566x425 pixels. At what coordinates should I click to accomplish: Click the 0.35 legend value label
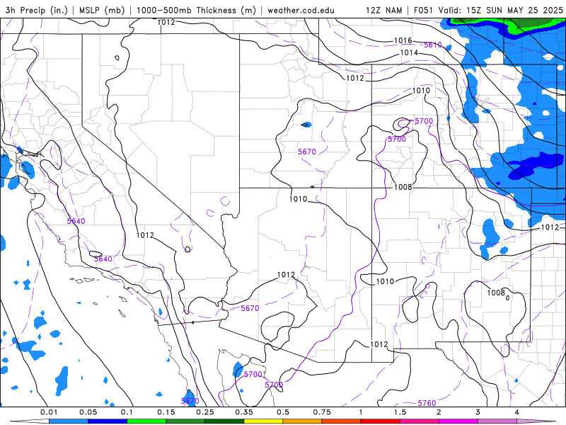pyautogui.click(x=244, y=412)
